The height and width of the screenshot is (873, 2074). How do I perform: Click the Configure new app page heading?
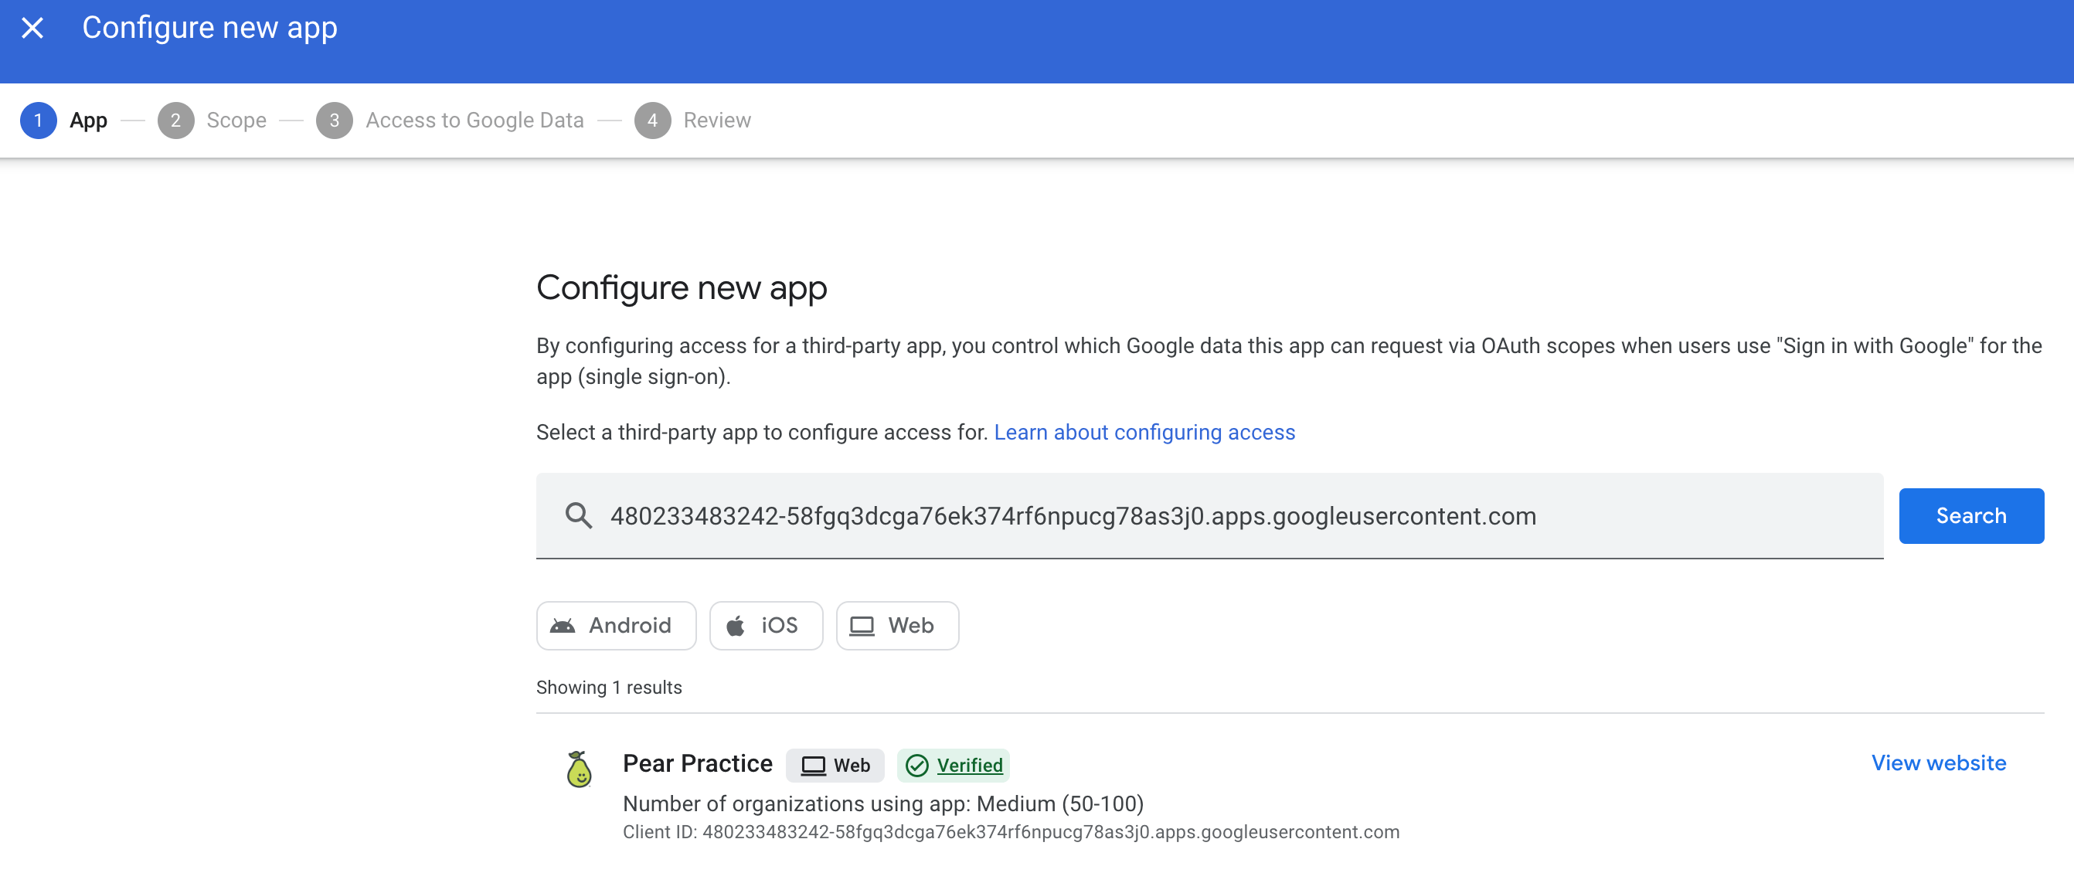tap(681, 287)
